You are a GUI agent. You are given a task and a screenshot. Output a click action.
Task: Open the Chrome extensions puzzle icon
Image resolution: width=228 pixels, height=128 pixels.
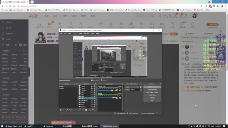tap(218, 6)
